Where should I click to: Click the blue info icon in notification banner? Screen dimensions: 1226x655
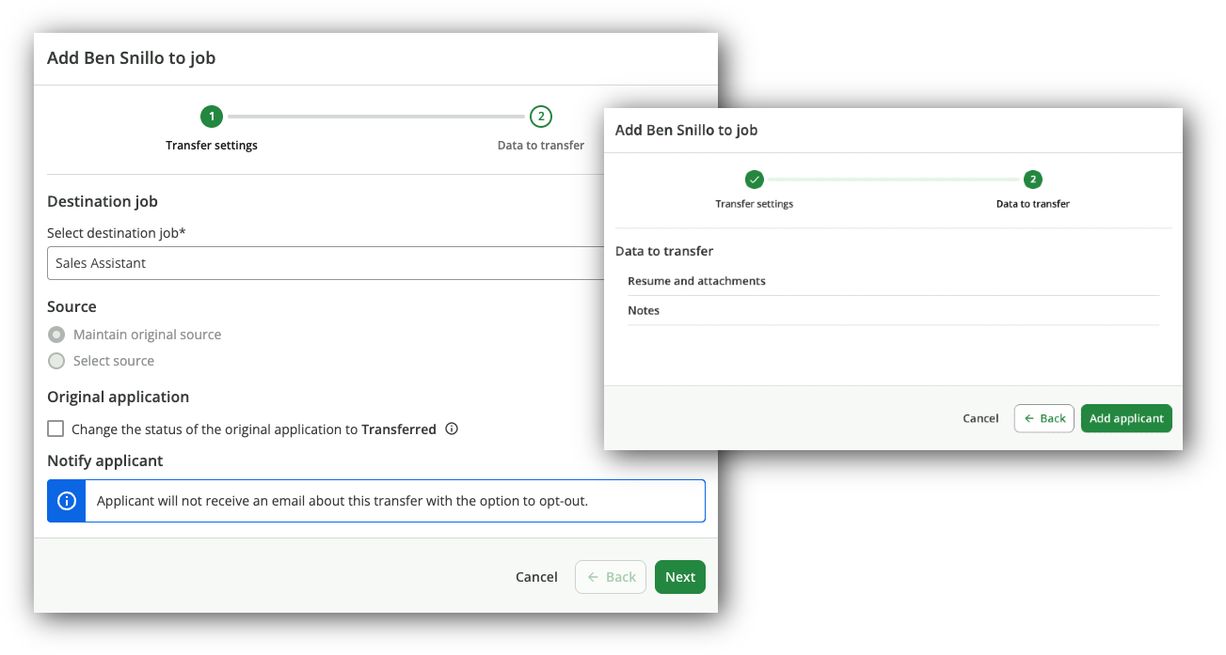[x=66, y=501]
